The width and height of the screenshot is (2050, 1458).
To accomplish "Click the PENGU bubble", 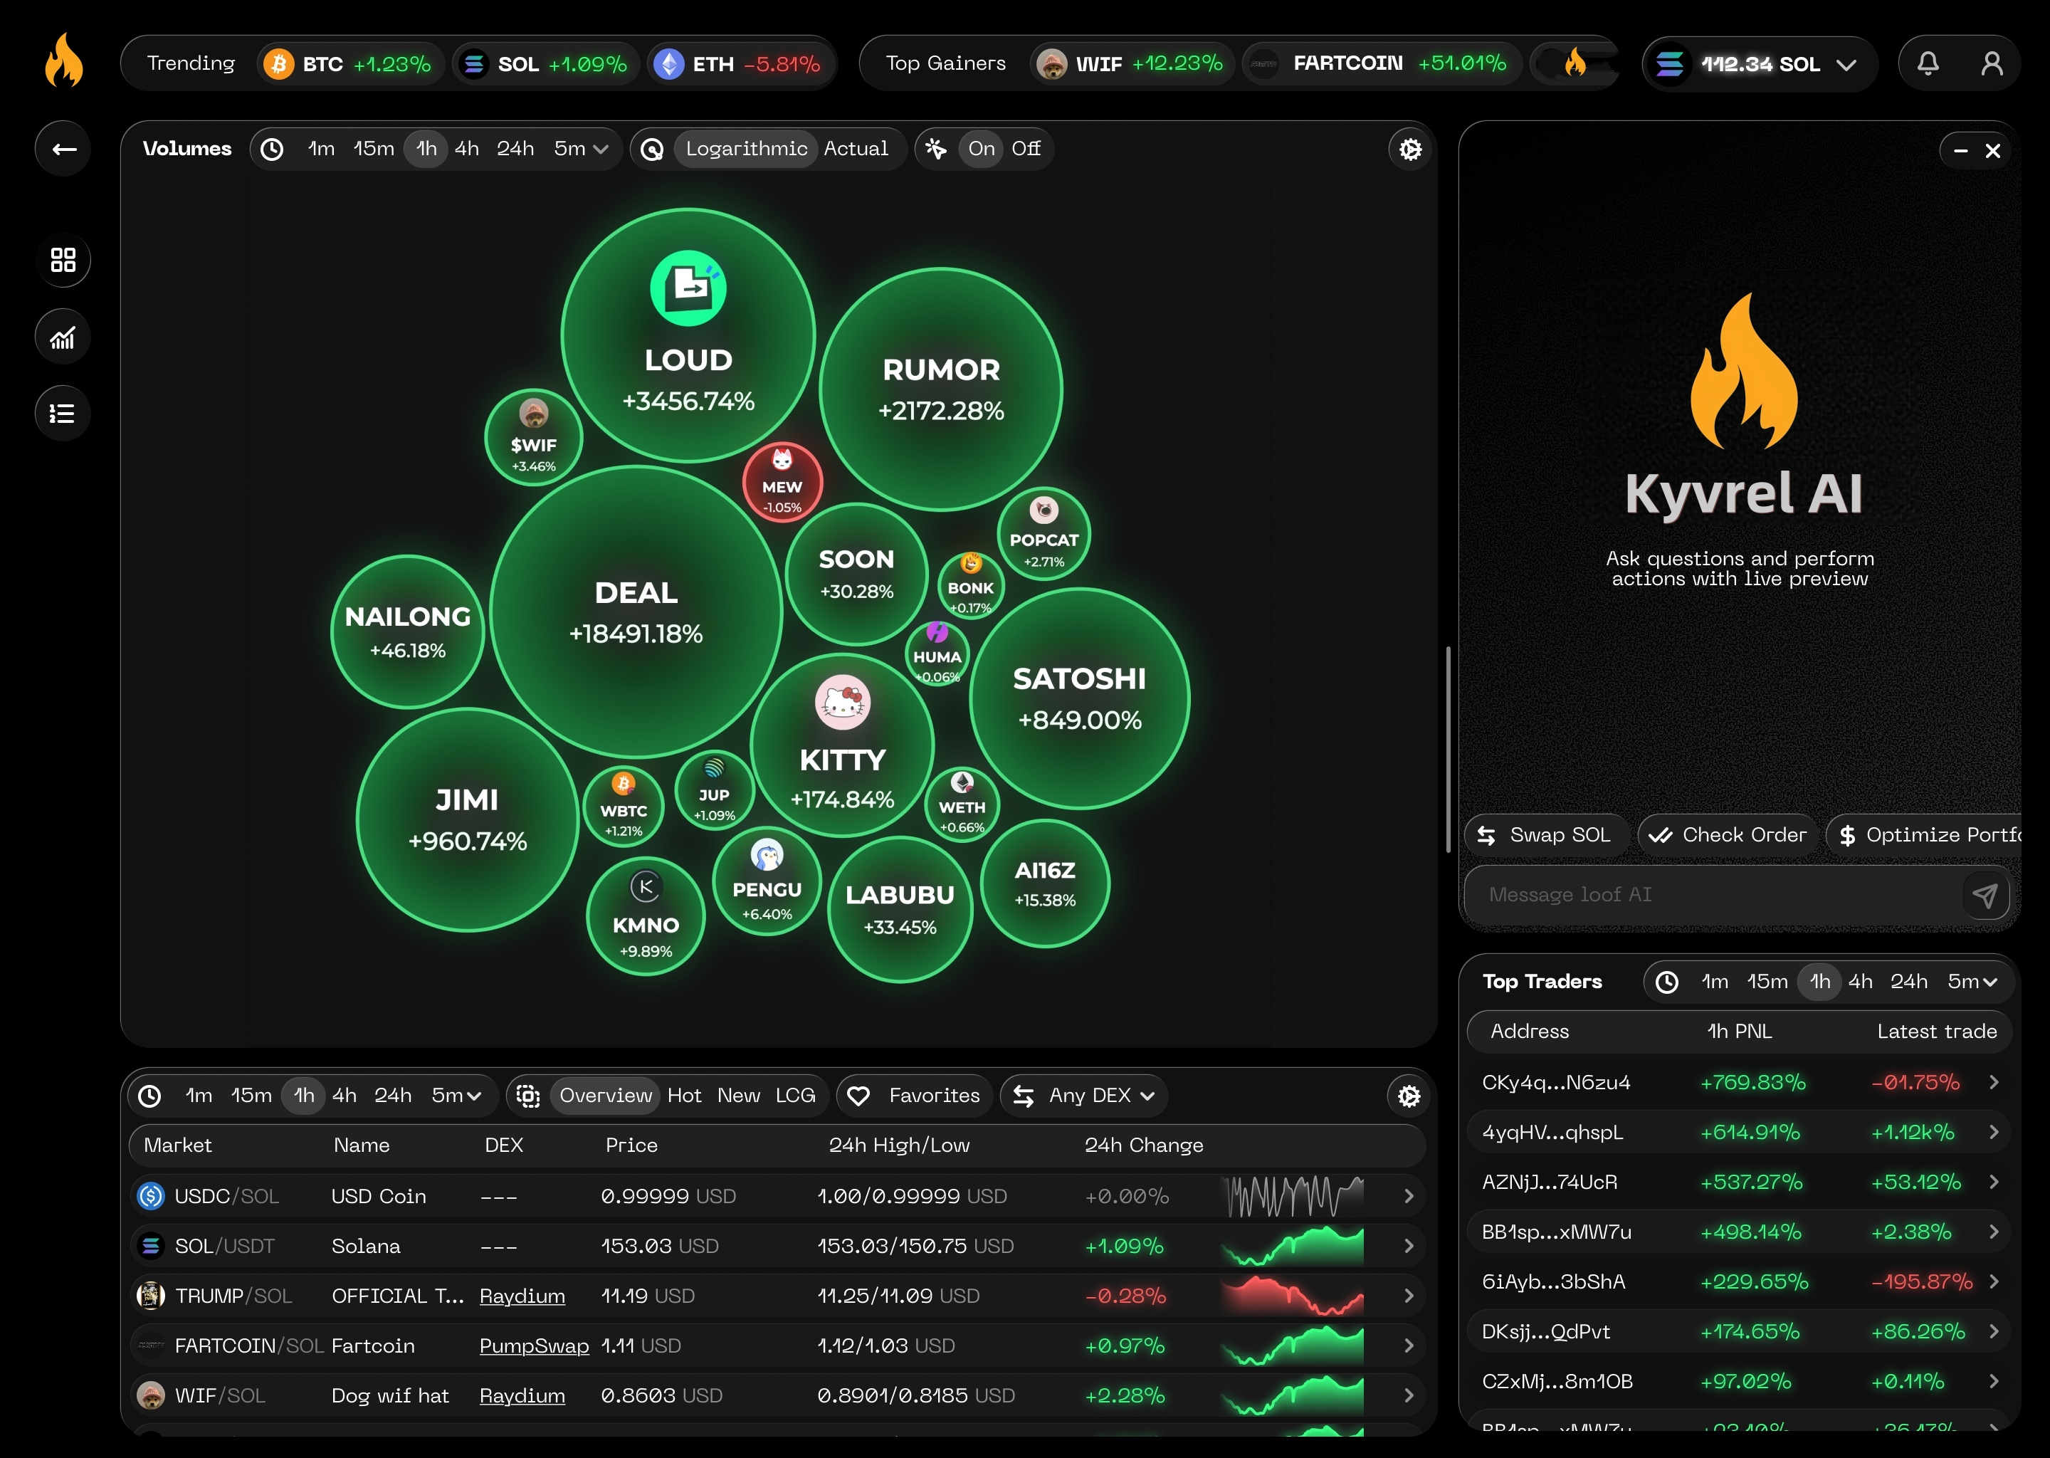I will click(767, 881).
